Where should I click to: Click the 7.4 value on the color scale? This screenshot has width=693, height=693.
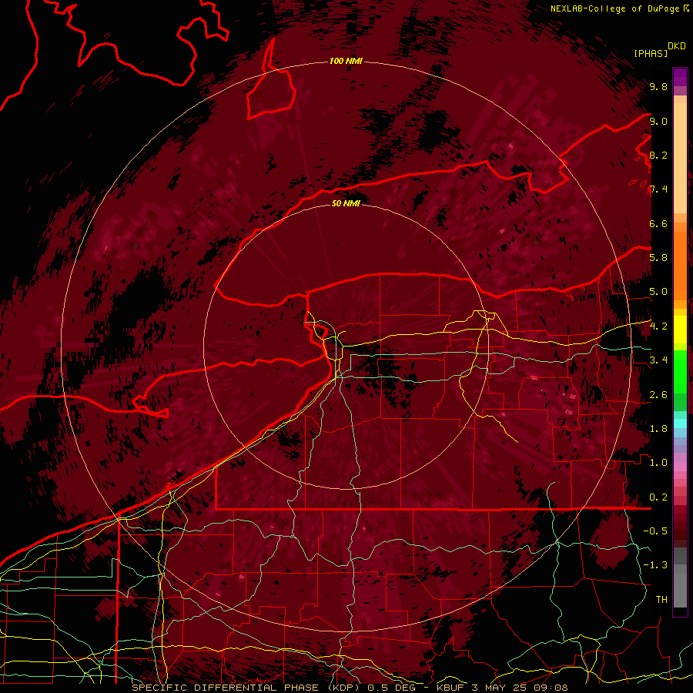pyautogui.click(x=658, y=189)
